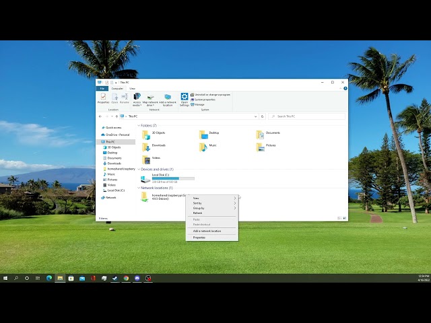This screenshot has width=431, height=323.
Task: Select the 3D Objects folder icon
Action: coord(145,135)
